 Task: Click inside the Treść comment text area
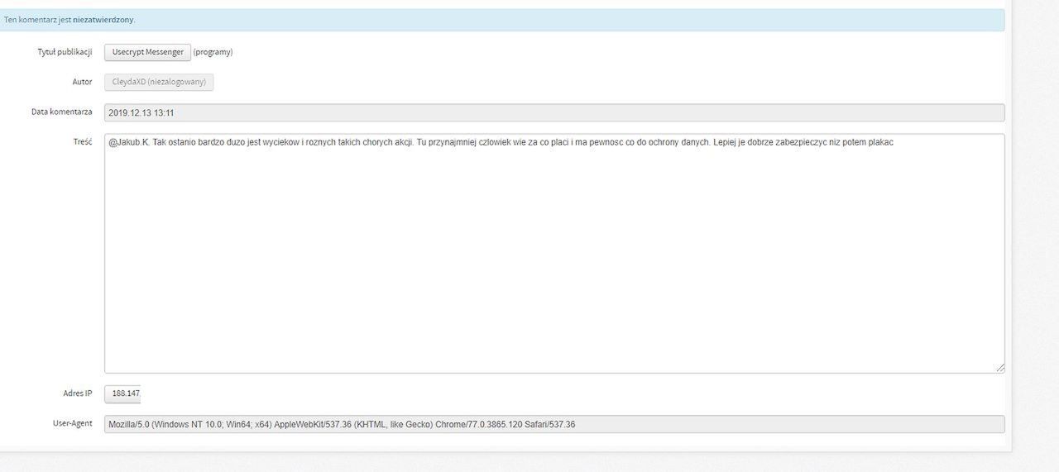point(554,253)
